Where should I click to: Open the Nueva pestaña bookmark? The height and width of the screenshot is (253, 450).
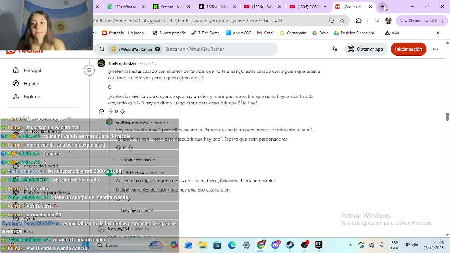[169, 33]
